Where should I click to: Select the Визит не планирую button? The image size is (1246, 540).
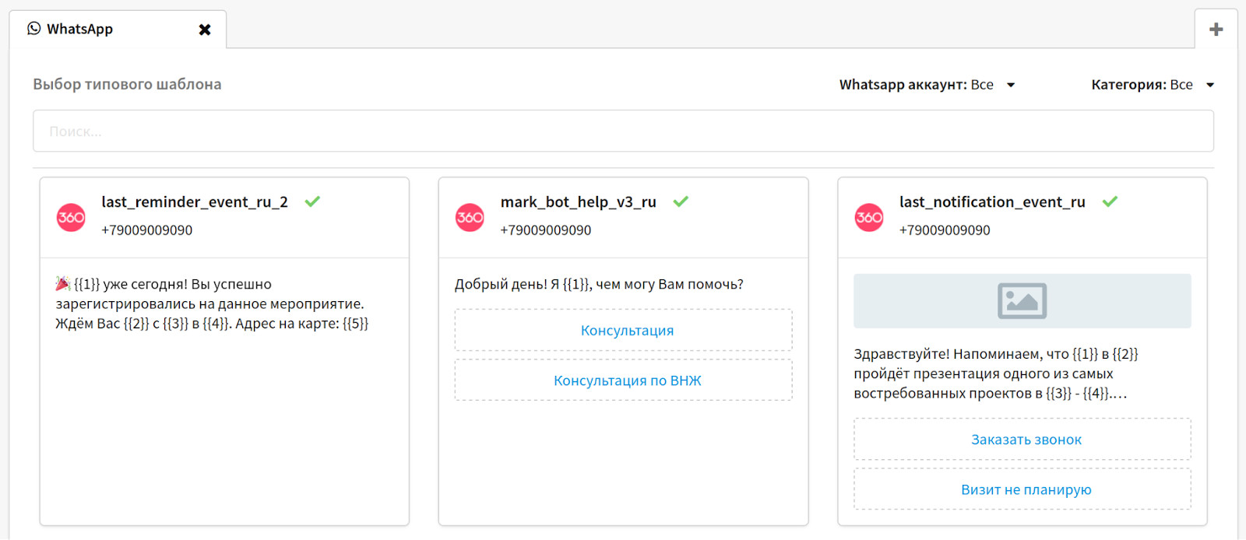[x=1026, y=489]
